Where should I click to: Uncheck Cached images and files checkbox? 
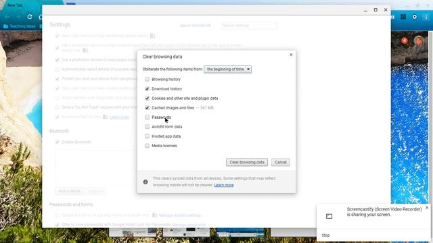pos(147,108)
